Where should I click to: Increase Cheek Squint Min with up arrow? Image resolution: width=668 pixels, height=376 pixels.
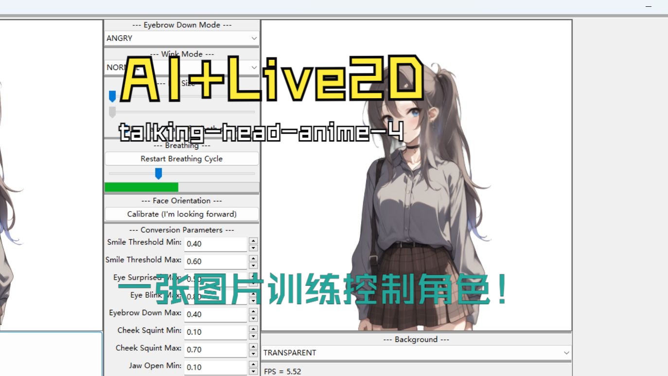[x=253, y=328]
